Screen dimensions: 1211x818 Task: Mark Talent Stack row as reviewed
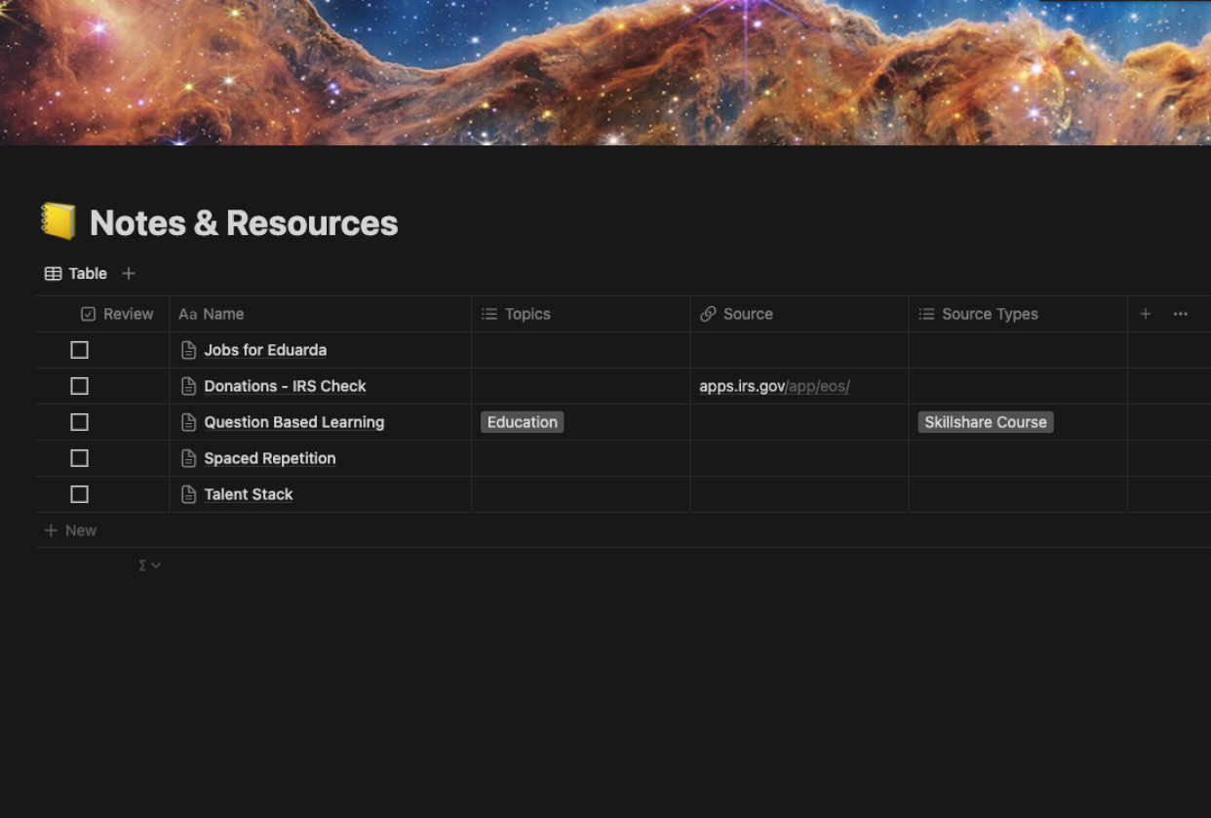click(x=80, y=494)
